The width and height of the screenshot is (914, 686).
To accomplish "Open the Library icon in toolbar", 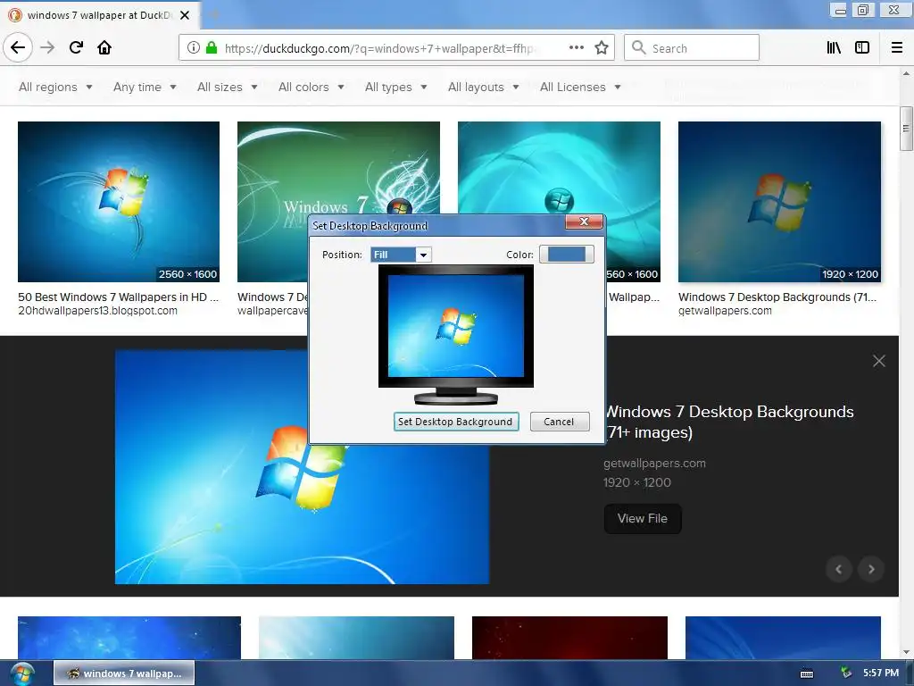I will coord(834,48).
